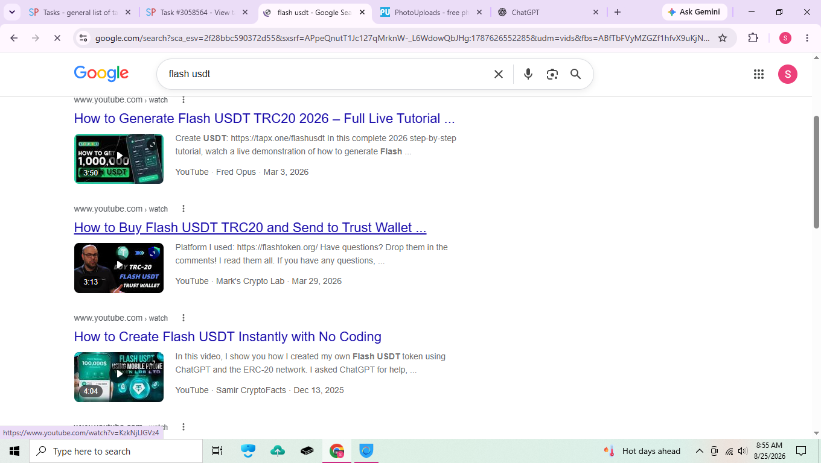Open options for the Buy Flash USDT result

(x=184, y=209)
